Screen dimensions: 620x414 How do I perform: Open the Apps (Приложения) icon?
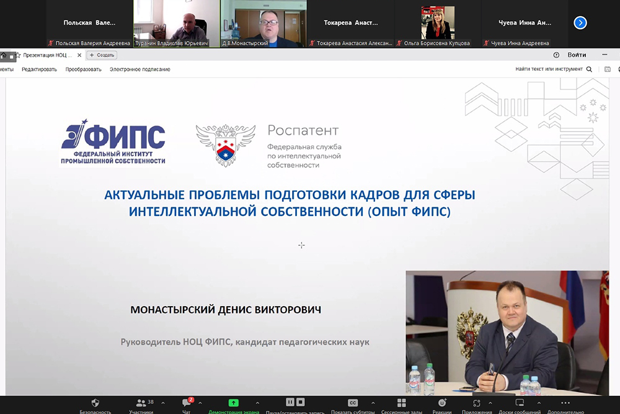pos(477,403)
